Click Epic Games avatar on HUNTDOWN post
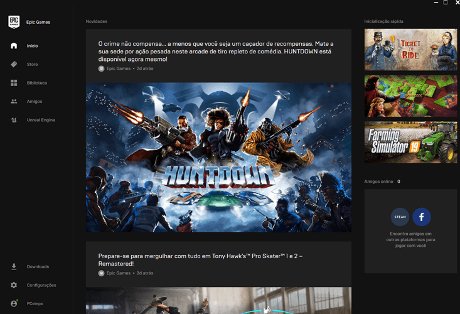Screen dimensions: 460x314 pyautogui.click(x=101, y=68)
